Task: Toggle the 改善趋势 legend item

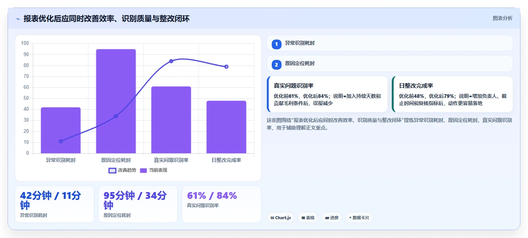Action: (x=122, y=170)
